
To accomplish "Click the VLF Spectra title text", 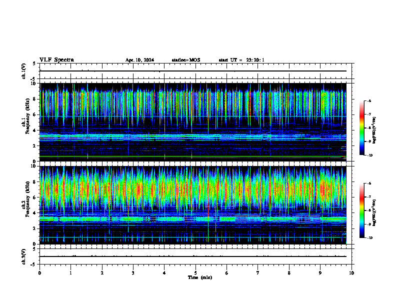I will coord(56,60).
